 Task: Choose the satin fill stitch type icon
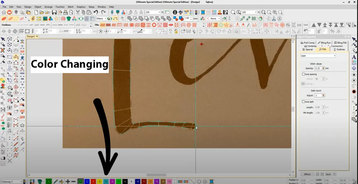click(x=103, y=25)
